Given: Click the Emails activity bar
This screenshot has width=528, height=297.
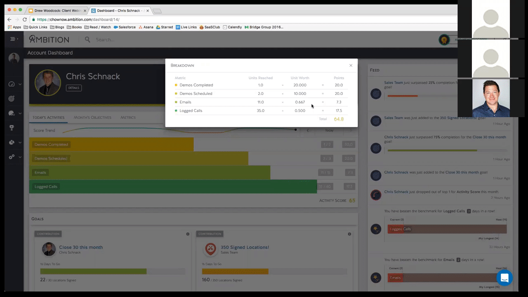Looking at the screenshot, I should click(x=150, y=172).
